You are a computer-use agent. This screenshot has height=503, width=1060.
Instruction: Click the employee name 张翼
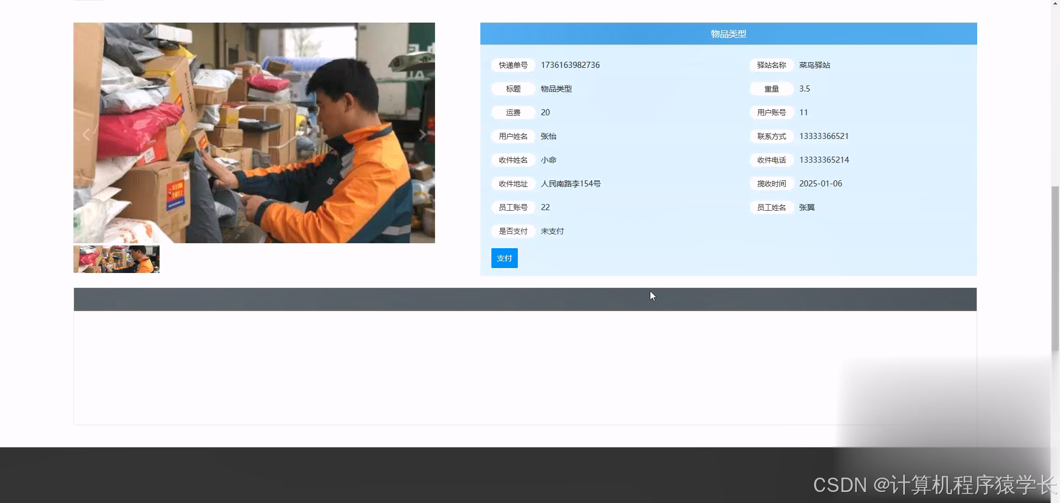807,207
